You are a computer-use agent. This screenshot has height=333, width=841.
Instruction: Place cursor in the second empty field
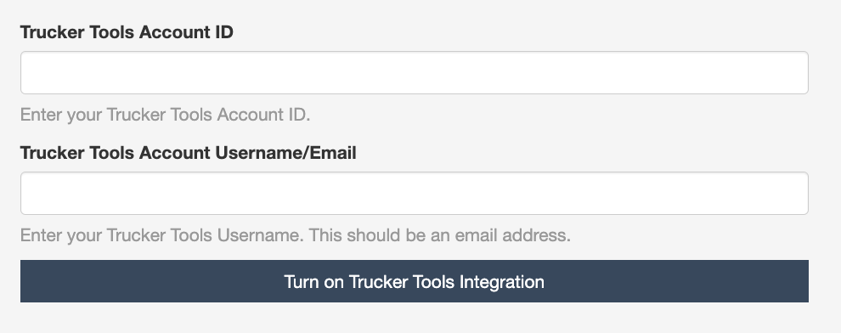[414, 194]
